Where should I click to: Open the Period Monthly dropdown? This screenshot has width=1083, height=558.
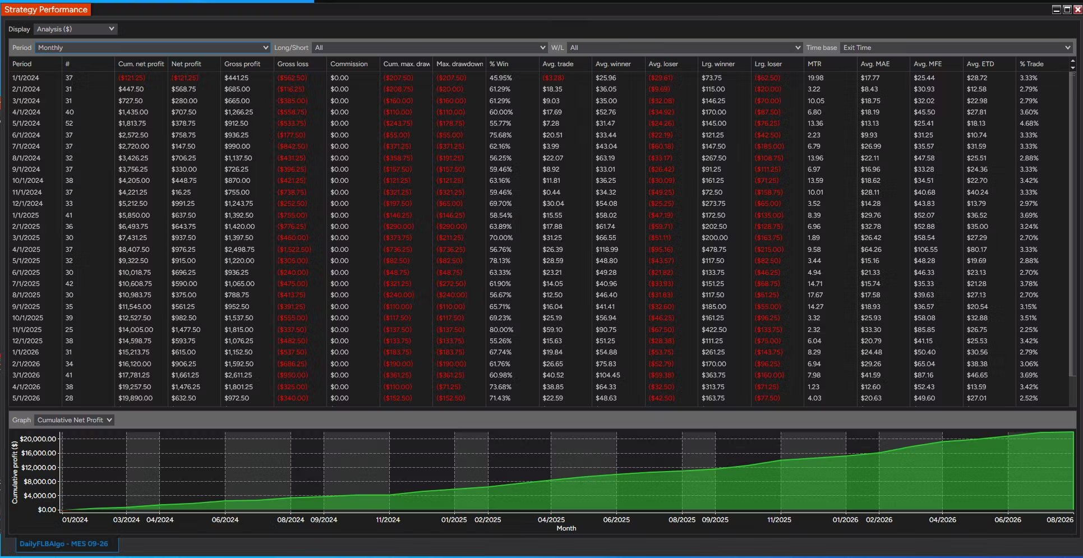(x=153, y=48)
